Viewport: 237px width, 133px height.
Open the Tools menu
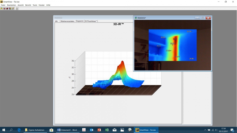pos(35,5)
